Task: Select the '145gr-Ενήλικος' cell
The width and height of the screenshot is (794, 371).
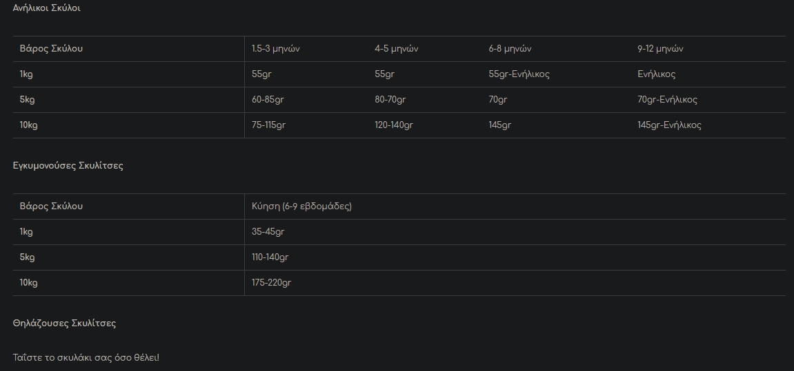Action: click(669, 125)
